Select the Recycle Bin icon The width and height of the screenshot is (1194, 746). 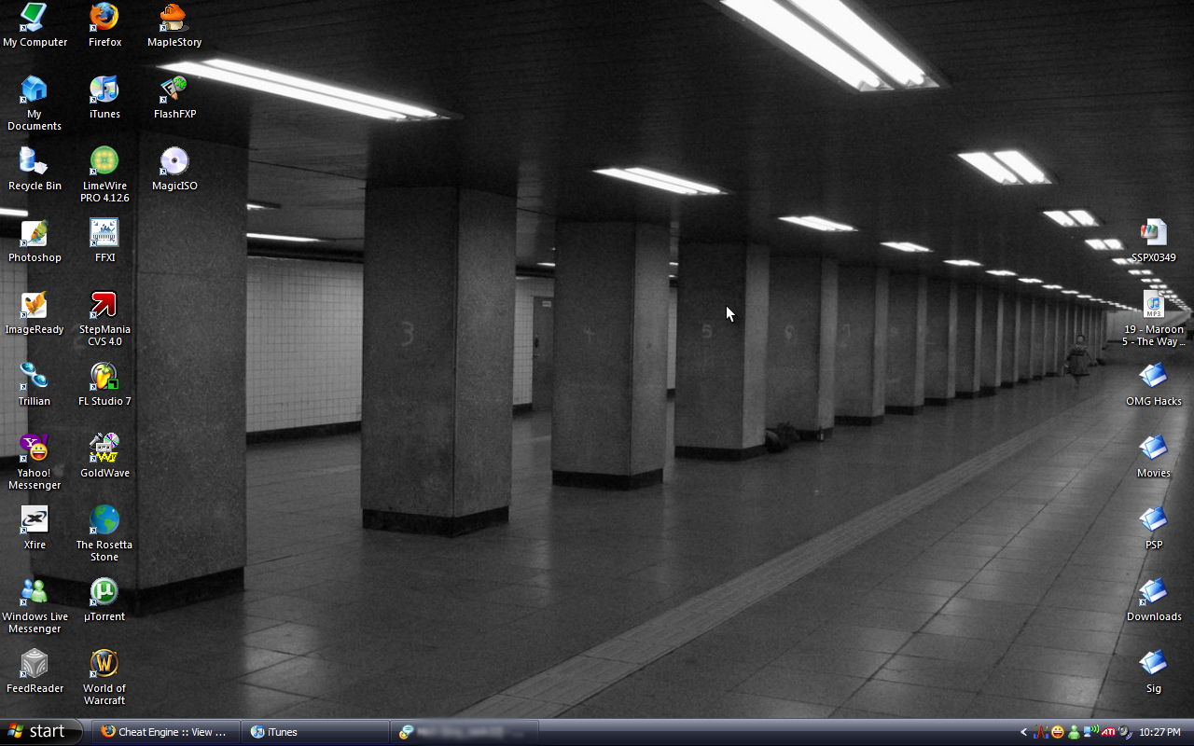[35, 169]
